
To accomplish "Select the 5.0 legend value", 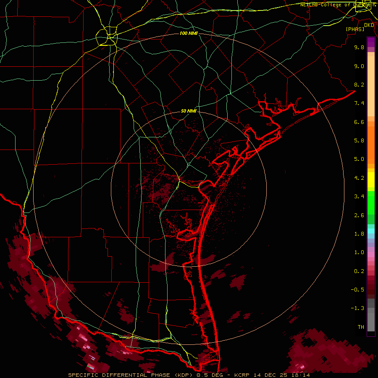I will point(359,159).
